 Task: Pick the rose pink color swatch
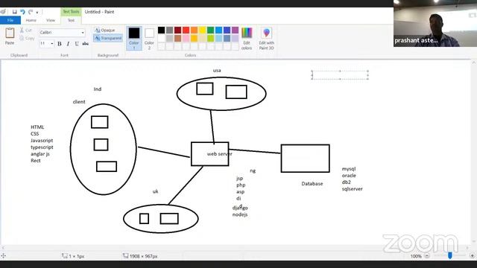186,38
